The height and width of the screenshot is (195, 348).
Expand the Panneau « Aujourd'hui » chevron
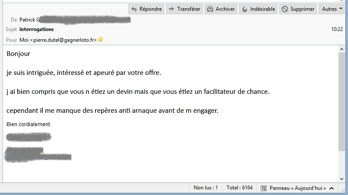click(332, 188)
